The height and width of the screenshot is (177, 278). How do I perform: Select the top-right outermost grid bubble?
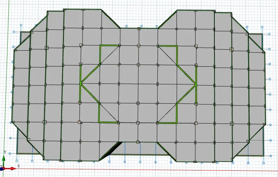click(270, 34)
